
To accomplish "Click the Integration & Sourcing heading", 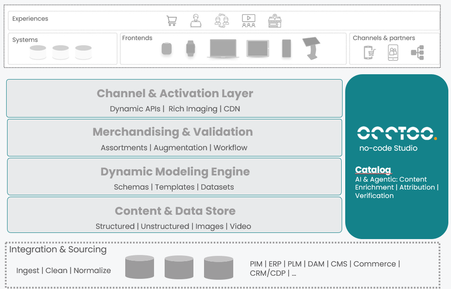I will 58,249.
